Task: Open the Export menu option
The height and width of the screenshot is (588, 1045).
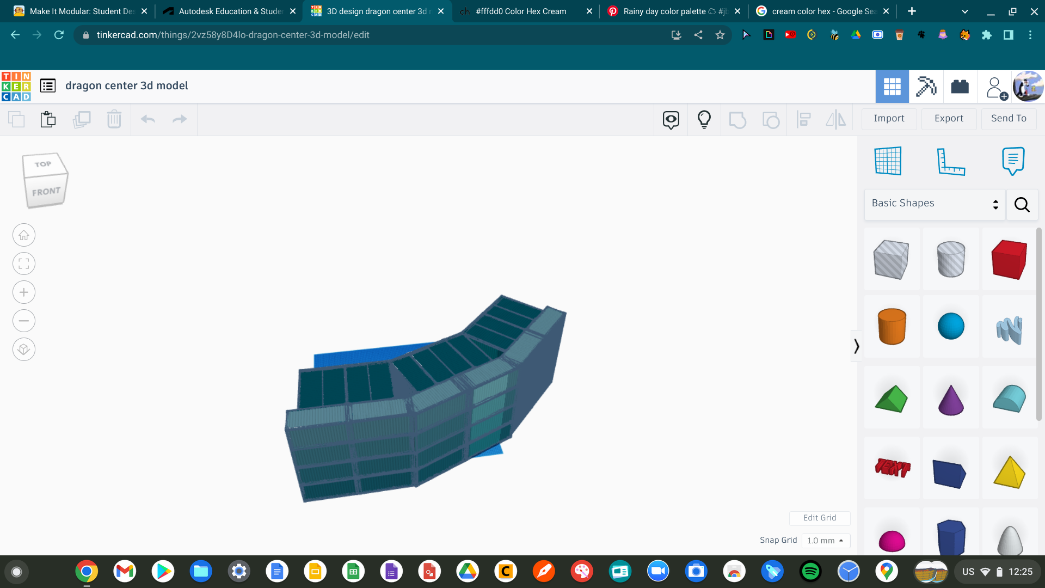Action: click(948, 119)
